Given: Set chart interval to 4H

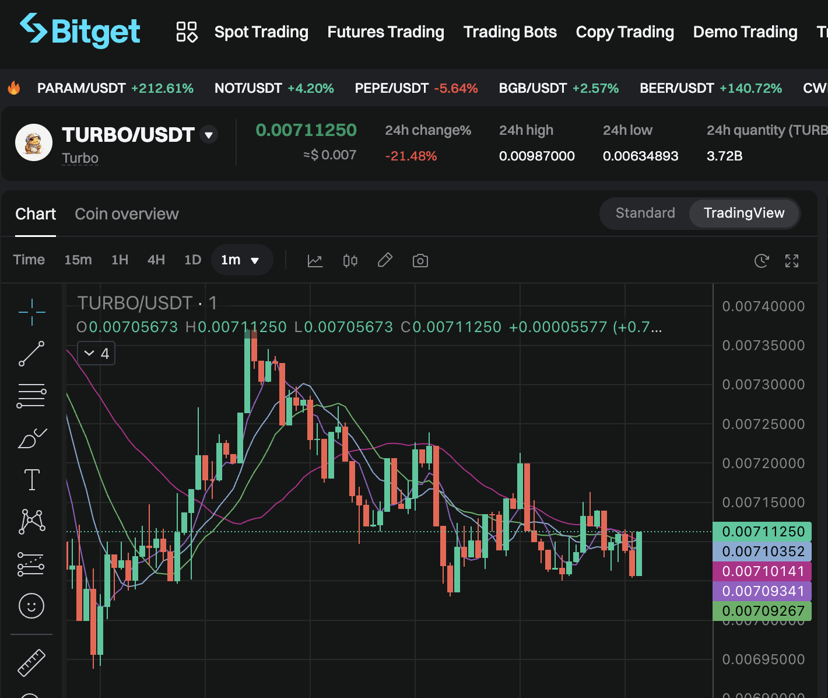Looking at the screenshot, I should (x=156, y=260).
